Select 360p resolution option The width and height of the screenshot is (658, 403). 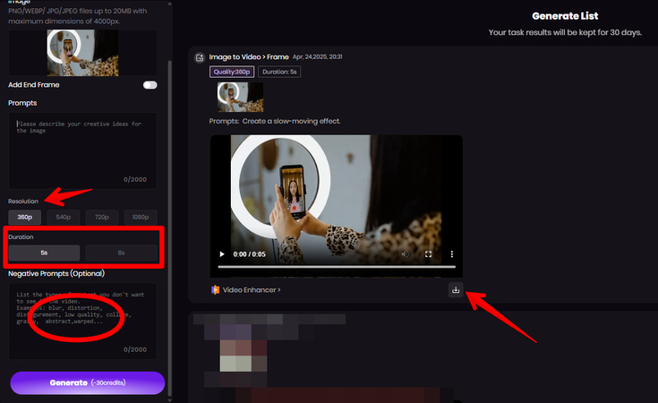25,217
